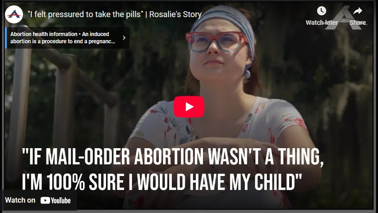Click the Share text label

point(358,23)
